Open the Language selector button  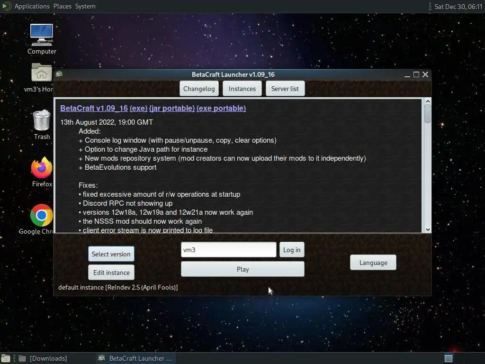pyautogui.click(x=373, y=263)
